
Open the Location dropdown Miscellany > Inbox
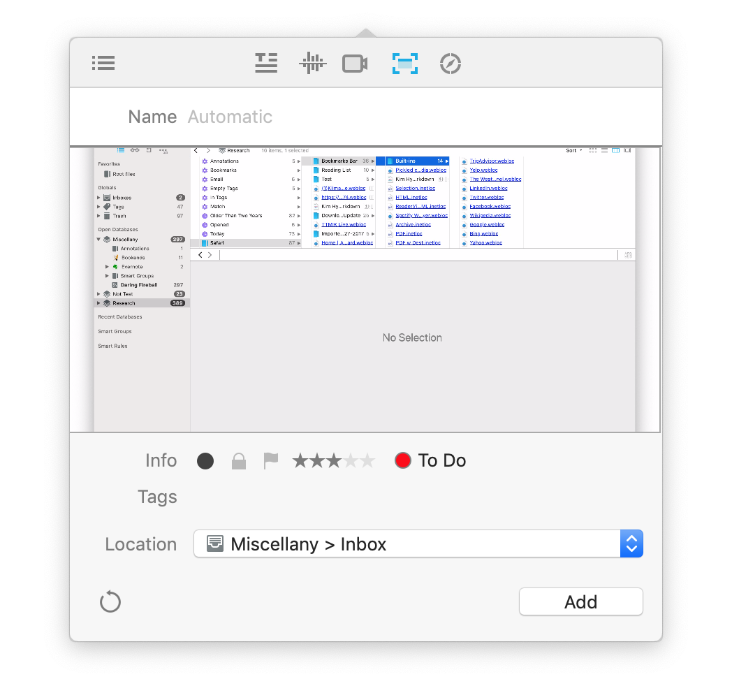click(x=407, y=544)
